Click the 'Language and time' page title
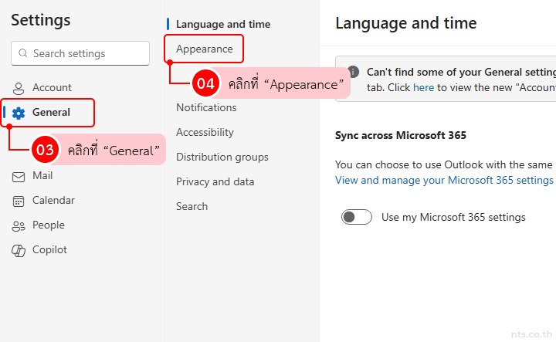This screenshot has height=342, width=556. click(x=406, y=23)
